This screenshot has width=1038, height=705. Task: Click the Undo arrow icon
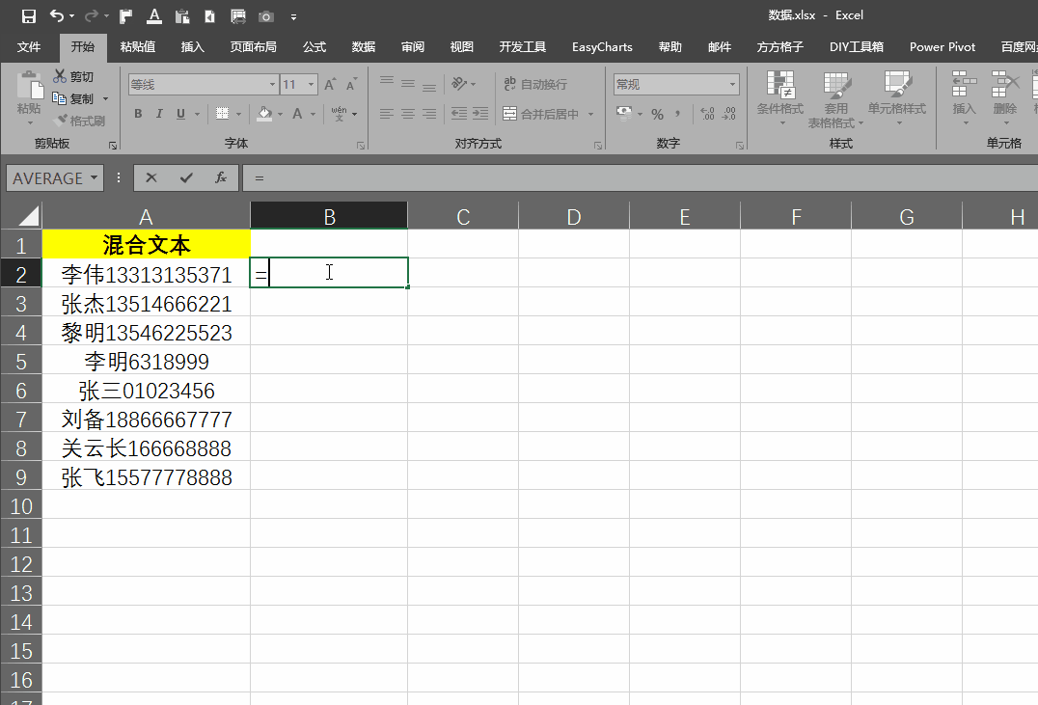(x=57, y=15)
